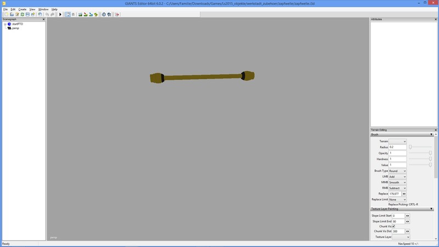Click the Replace value stepper arrows
439x247 pixels.
click(404, 194)
